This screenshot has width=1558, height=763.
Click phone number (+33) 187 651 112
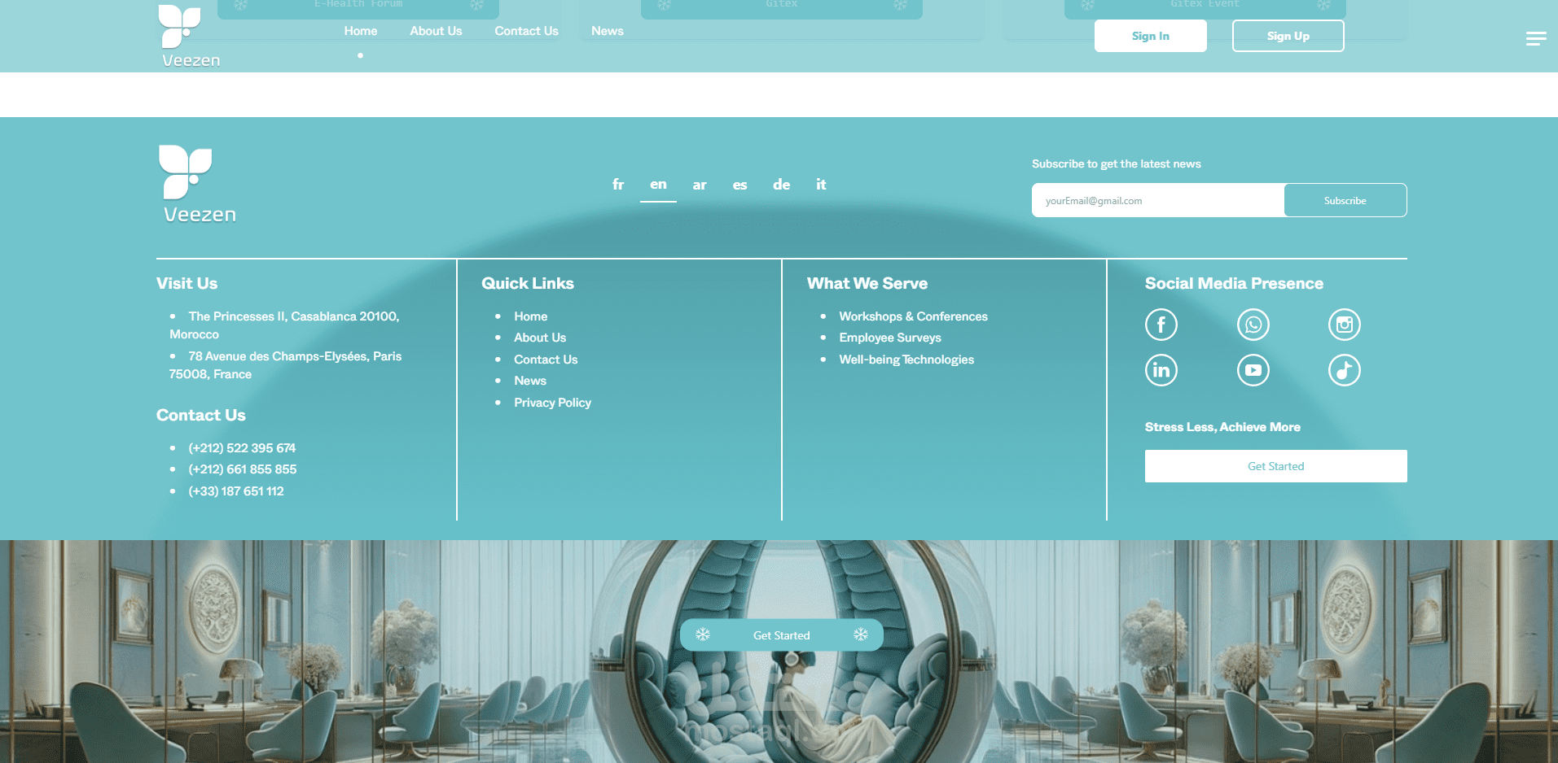pyautogui.click(x=235, y=491)
